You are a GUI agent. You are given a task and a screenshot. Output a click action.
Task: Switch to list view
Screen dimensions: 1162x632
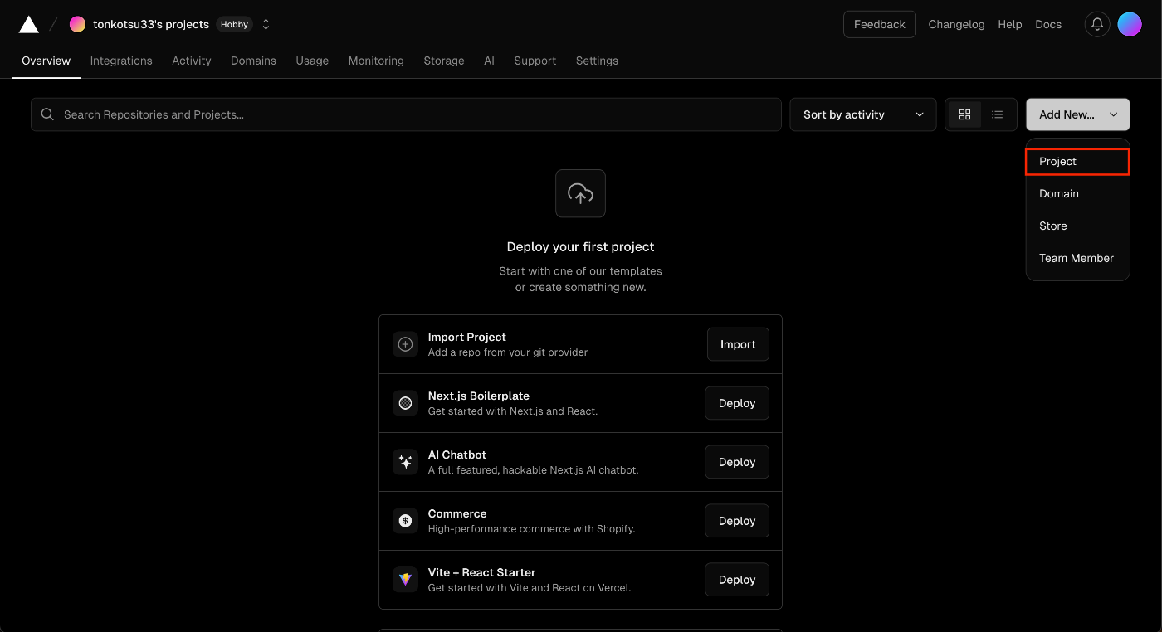tap(998, 114)
